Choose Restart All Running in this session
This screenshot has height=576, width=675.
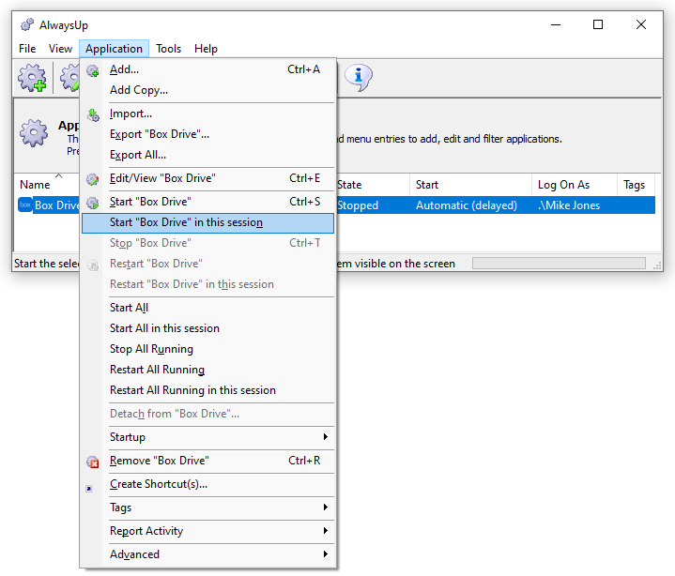(207, 390)
